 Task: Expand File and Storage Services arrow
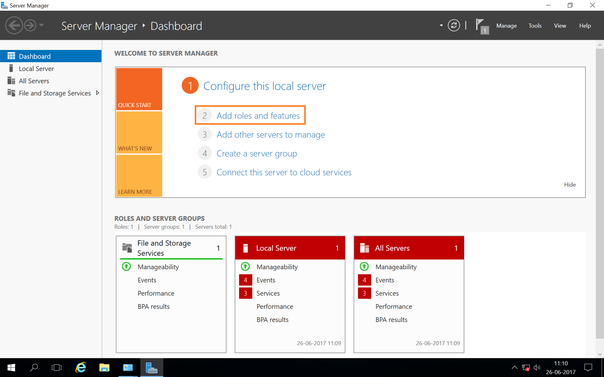point(97,93)
